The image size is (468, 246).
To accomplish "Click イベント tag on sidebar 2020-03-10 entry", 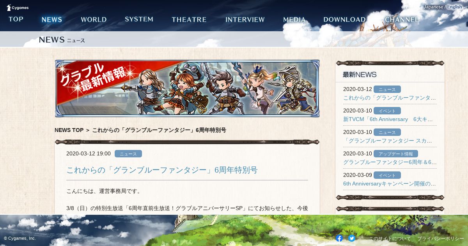I will (x=387, y=111).
